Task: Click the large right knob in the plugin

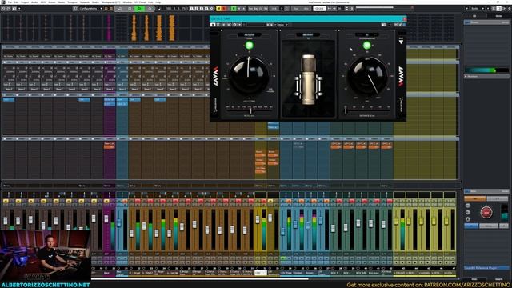Action: click(x=367, y=75)
